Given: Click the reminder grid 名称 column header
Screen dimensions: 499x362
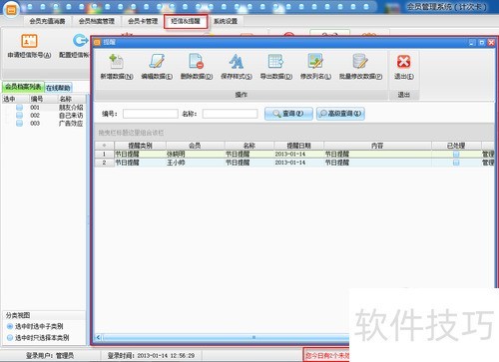Looking at the screenshot, I should point(249,146).
